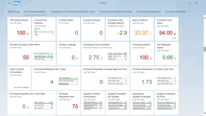
Task: Click the 33.37 % value
Action: pos(143,33)
